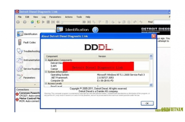Click the sidebar scroll-down arrow
Screen dimensions: 185x122
coord(35,85)
